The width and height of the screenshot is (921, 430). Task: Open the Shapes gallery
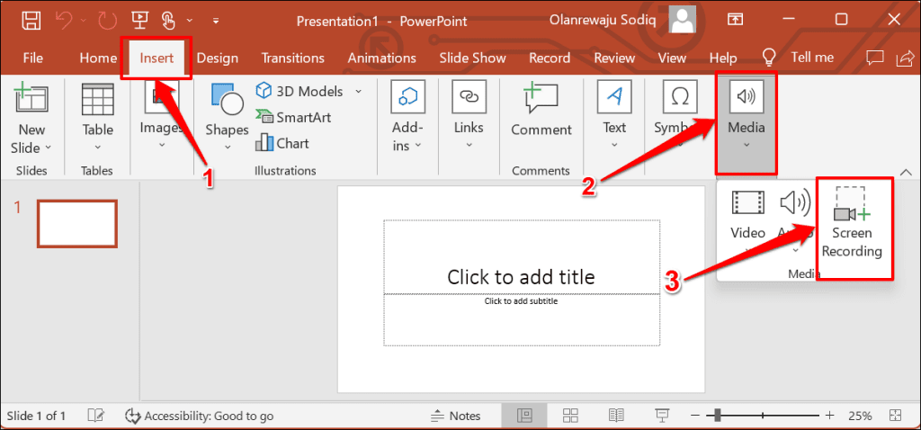(x=227, y=117)
